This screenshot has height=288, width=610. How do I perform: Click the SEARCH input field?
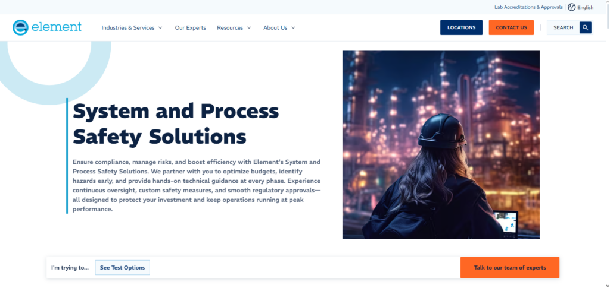(564, 27)
